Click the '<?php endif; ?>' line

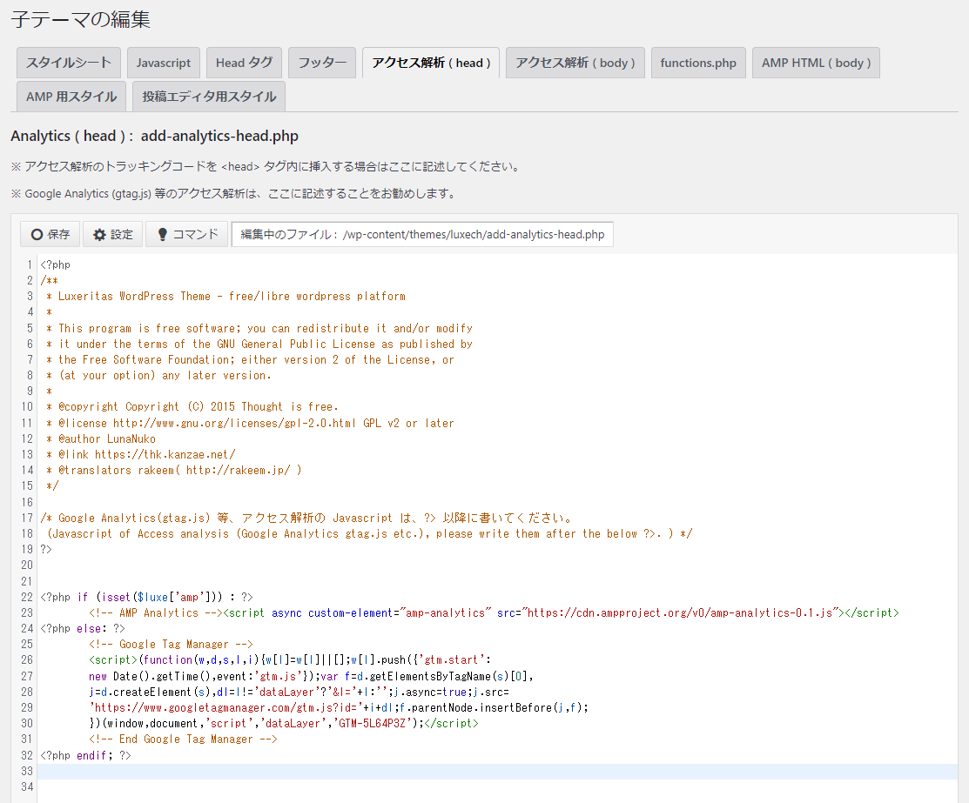tap(85, 755)
